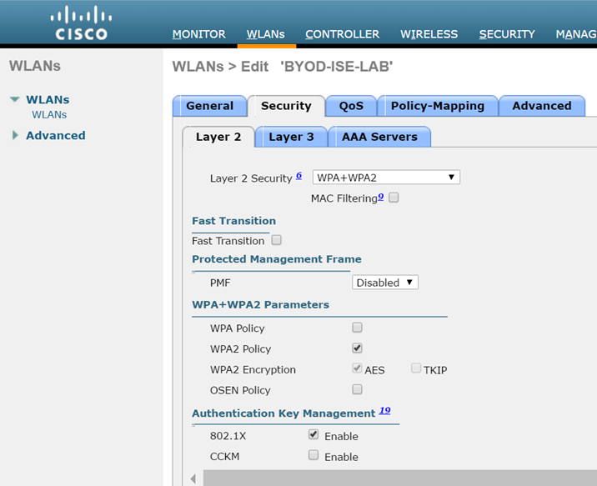Screen dimensions: 597x486
Task: Select the Layer 3 sub-tab
Action: pos(291,137)
